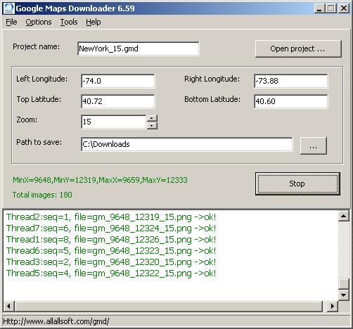Click the Bottom Latitude field

click(290, 101)
